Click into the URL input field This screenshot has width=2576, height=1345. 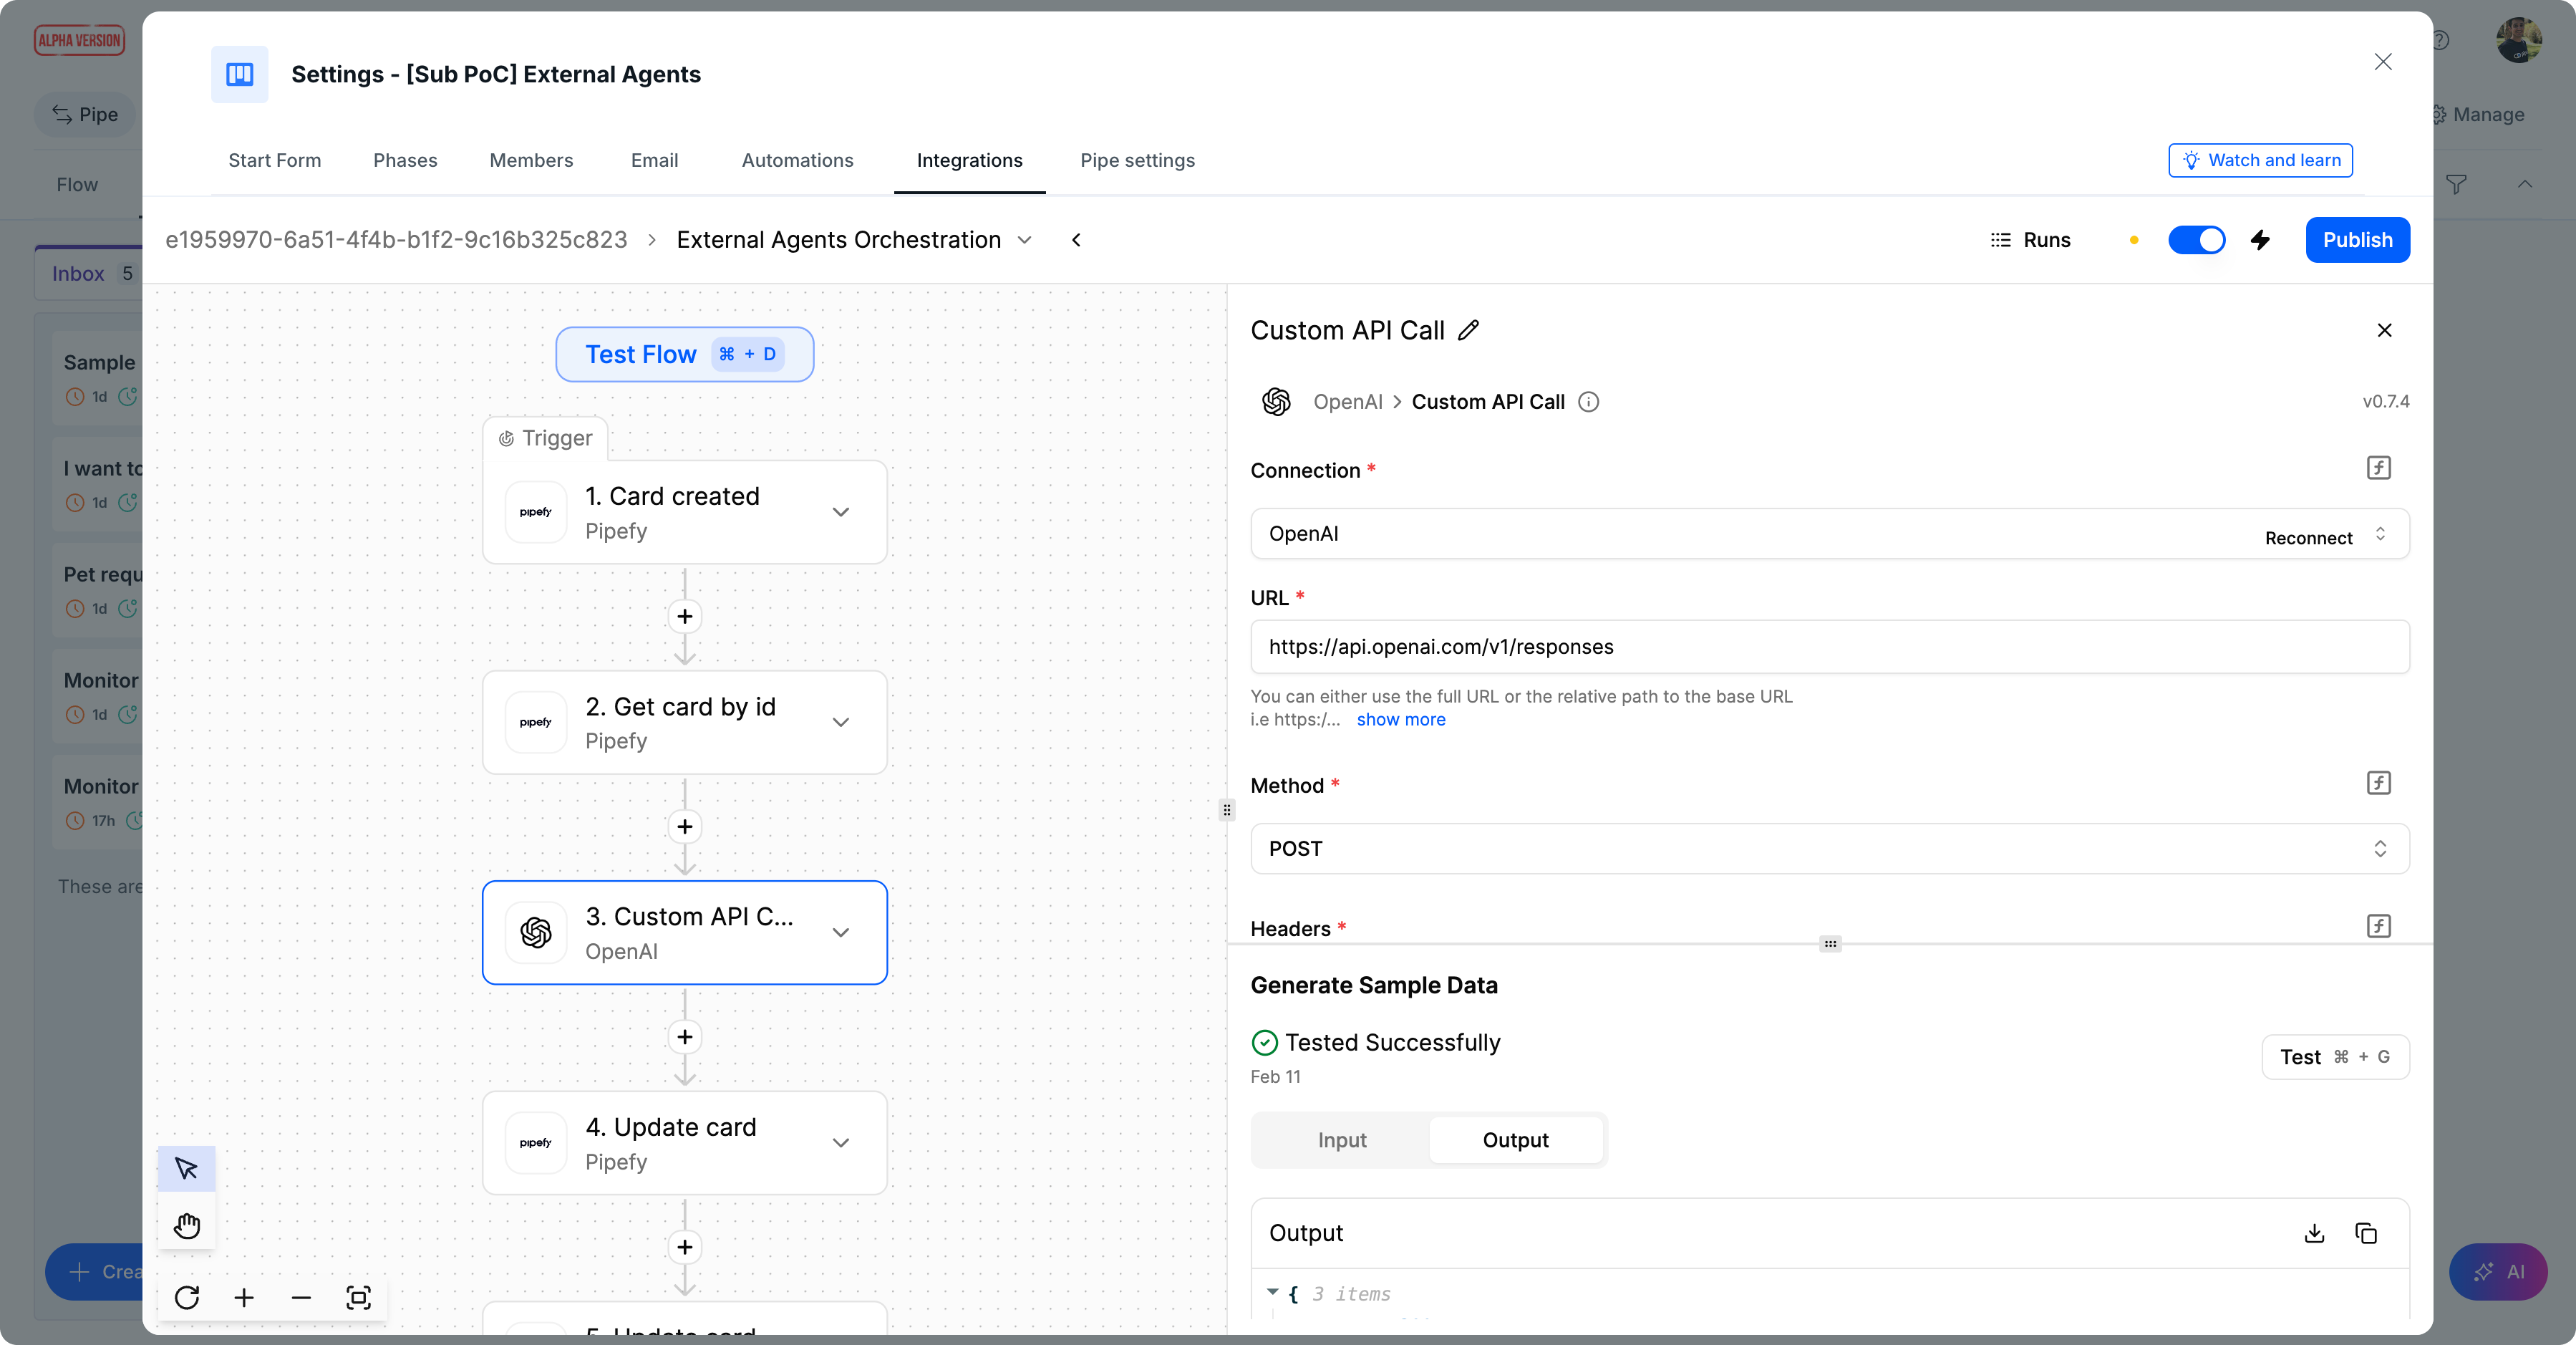(1829, 647)
